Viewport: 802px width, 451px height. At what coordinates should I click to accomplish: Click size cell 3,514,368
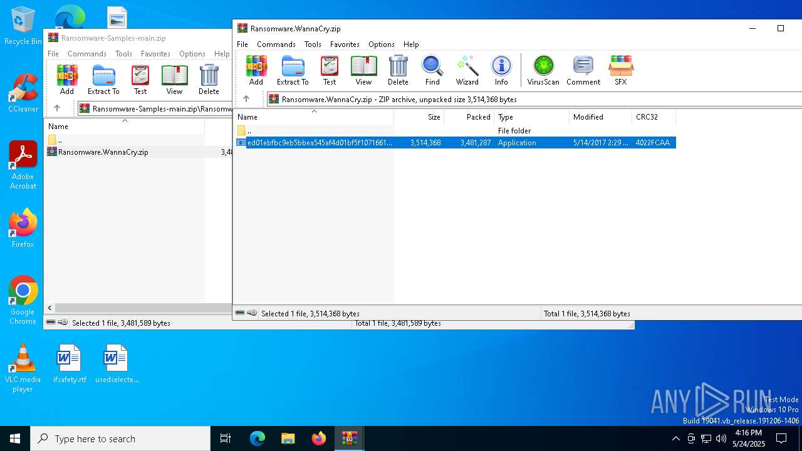click(425, 143)
